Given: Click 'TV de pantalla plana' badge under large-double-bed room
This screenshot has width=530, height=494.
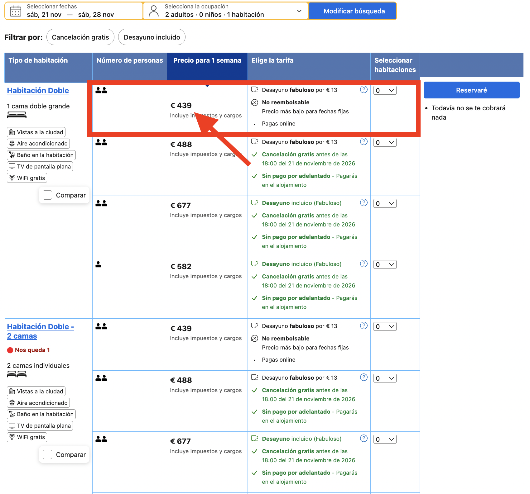Looking at the screenshot, I should (x=40, y=166).
